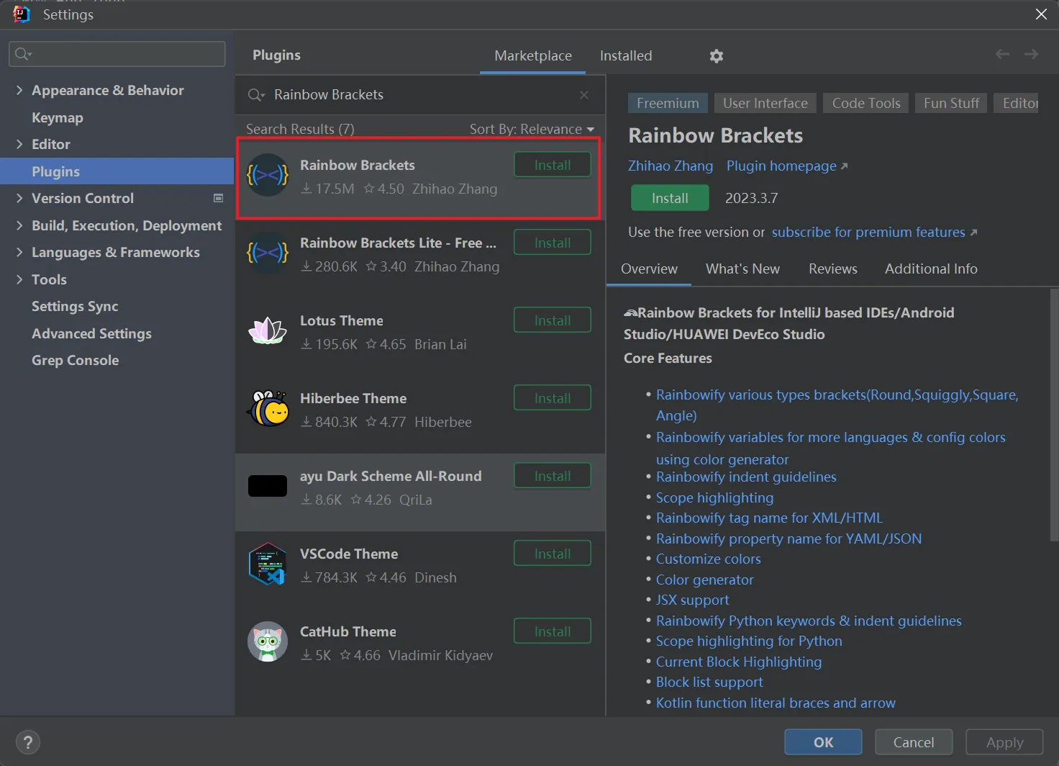The height and width of the screenshot is (766, 1059).
Task: Click the Cancel button
Action: 914,742
